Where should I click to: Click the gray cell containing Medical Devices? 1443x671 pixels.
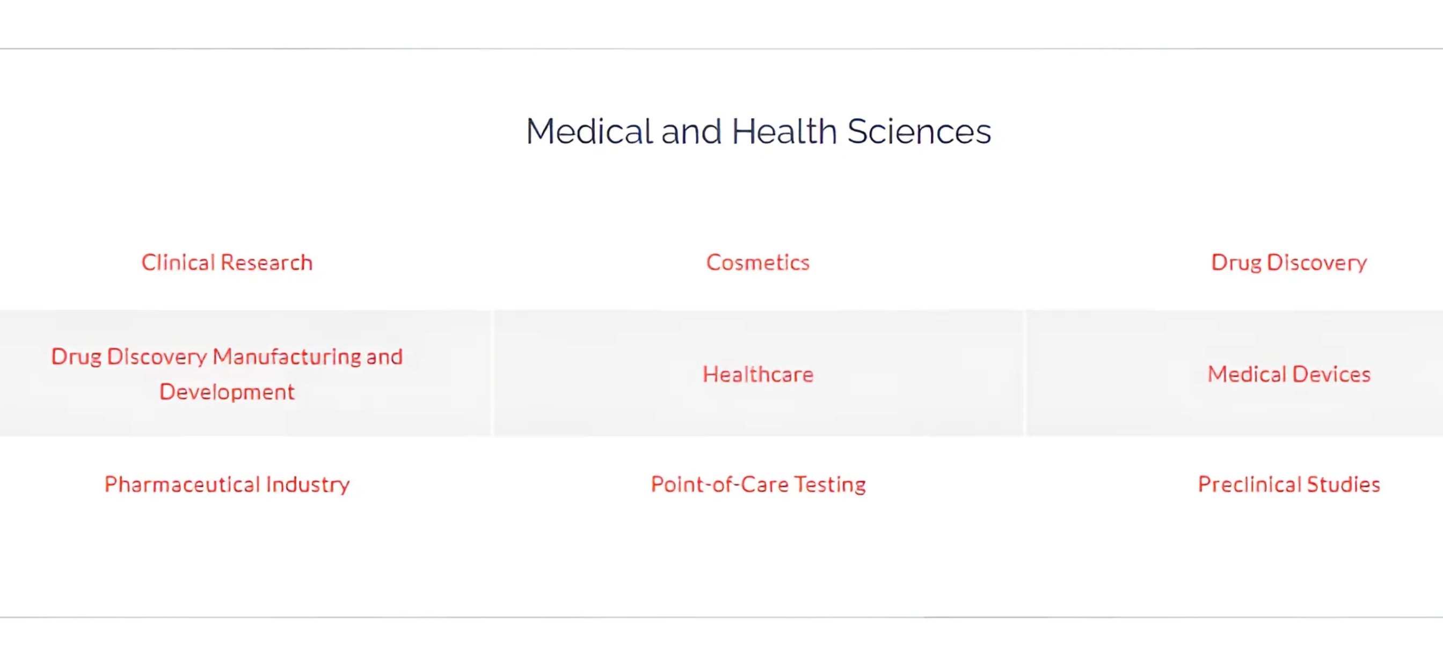[1235, 373]
